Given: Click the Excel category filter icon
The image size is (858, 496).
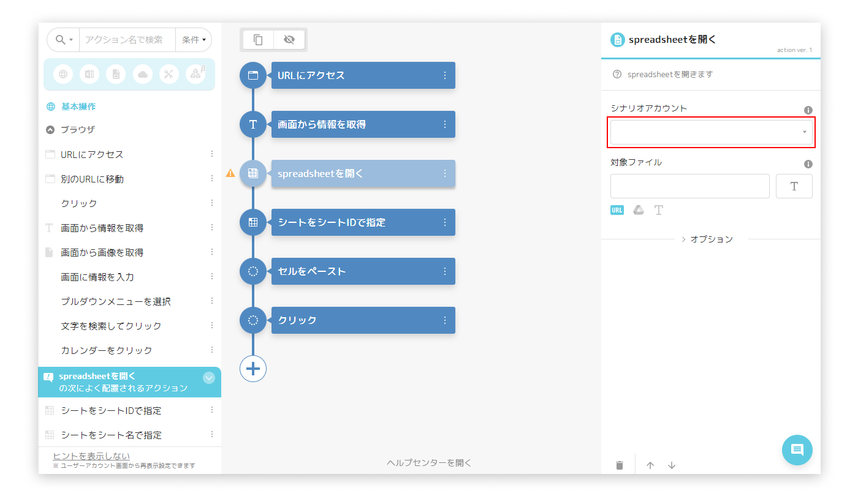Looking at the screenshot, I should pos(89,74).
